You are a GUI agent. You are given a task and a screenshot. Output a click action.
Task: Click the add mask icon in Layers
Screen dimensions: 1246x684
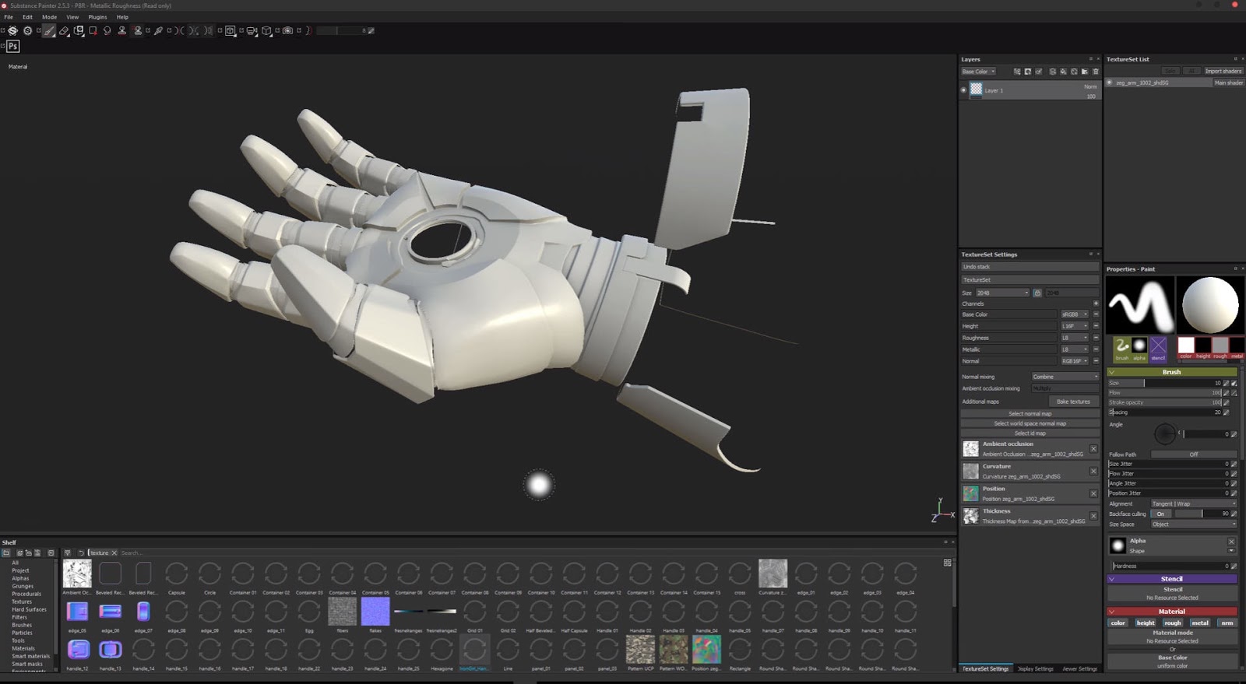(1028, 72)
